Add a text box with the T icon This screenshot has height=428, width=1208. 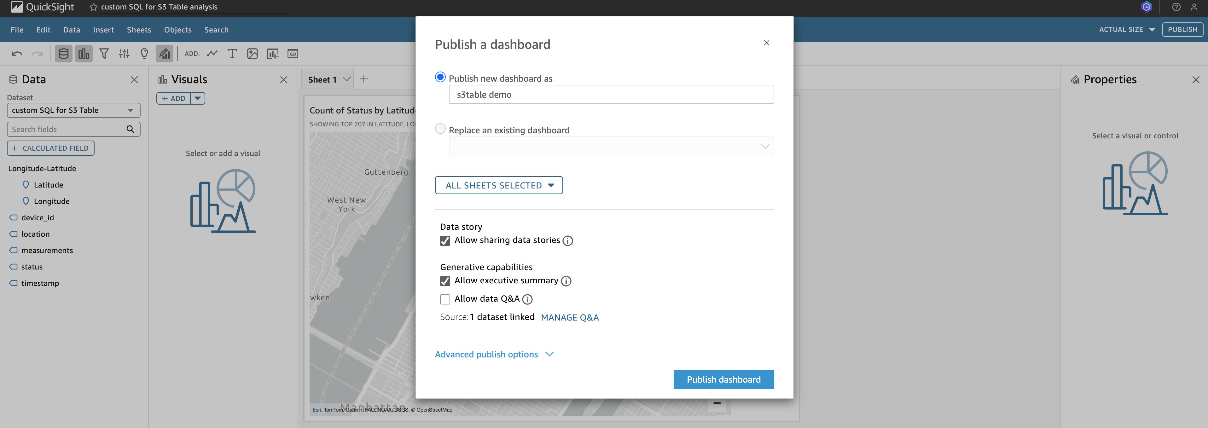[232, 54]
